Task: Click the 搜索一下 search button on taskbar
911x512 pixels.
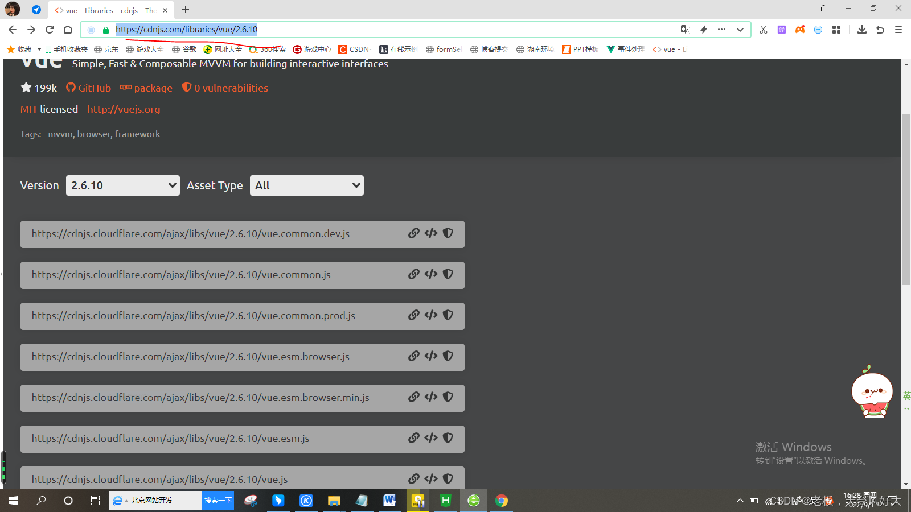Action: coord(218,501)
